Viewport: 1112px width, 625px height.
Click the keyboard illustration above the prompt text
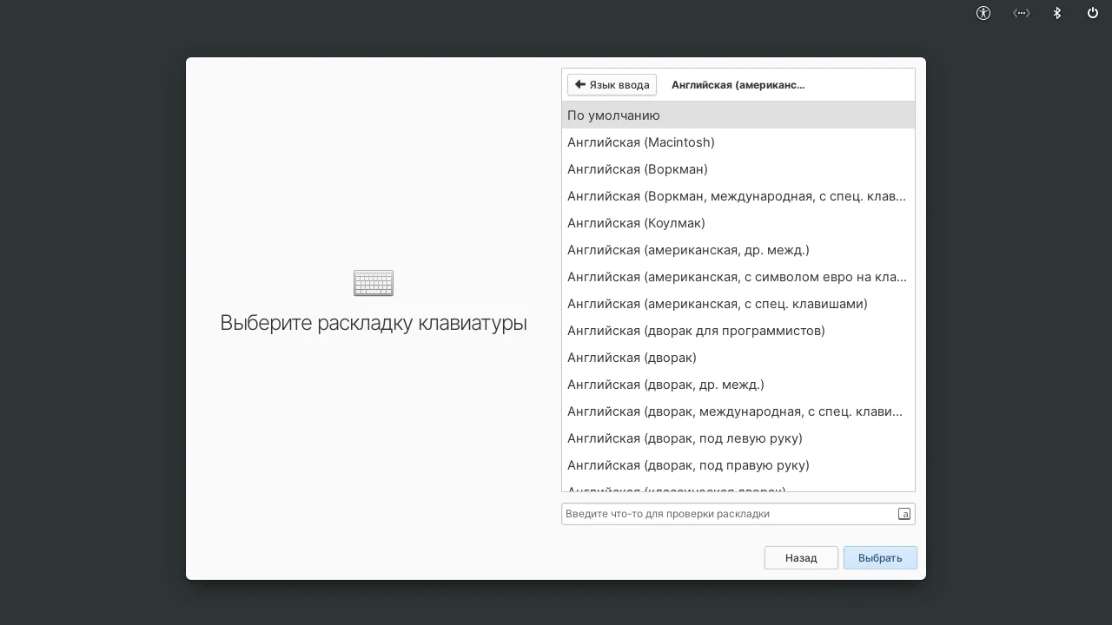coord(374,282)
